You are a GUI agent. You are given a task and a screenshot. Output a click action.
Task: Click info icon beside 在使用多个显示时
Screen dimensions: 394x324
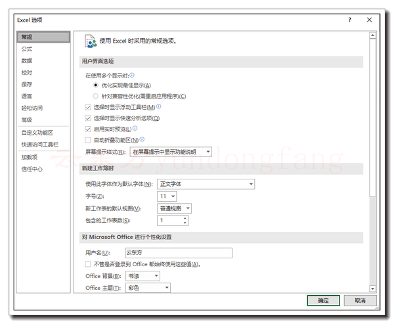(132, 75)
